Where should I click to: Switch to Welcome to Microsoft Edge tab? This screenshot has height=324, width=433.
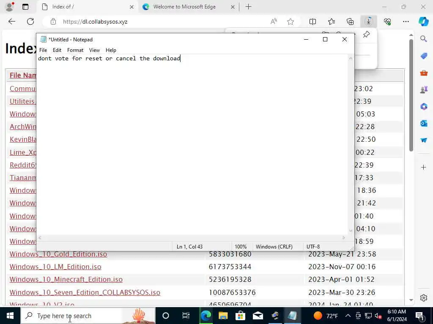[184, 7]
